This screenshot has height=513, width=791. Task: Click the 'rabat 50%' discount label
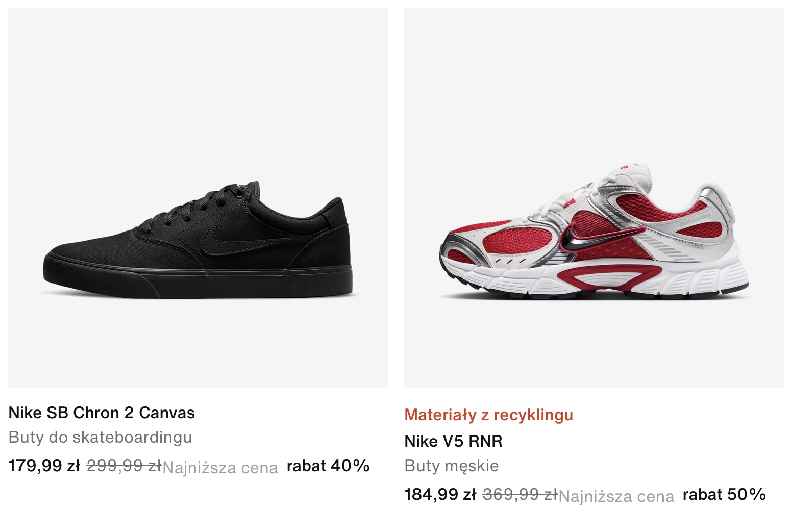click(724, 494)
